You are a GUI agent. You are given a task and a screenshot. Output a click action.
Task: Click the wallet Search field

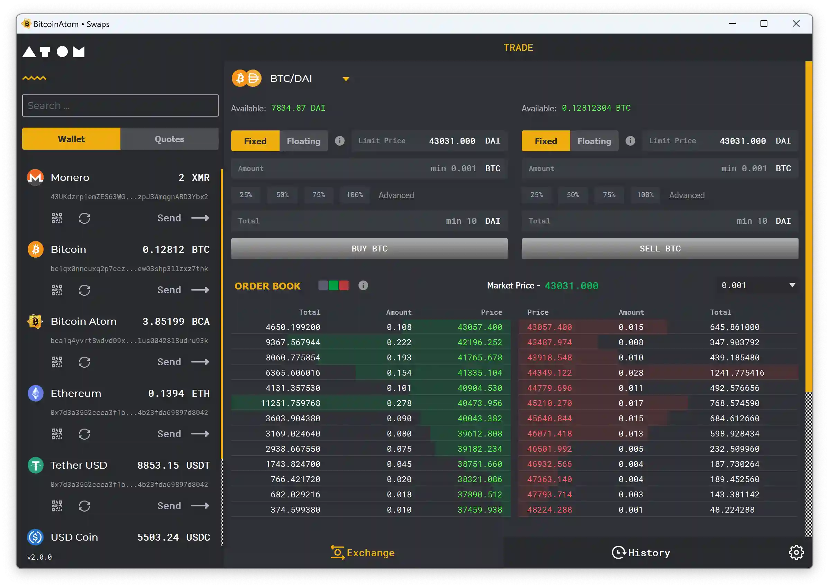point(120,106)
